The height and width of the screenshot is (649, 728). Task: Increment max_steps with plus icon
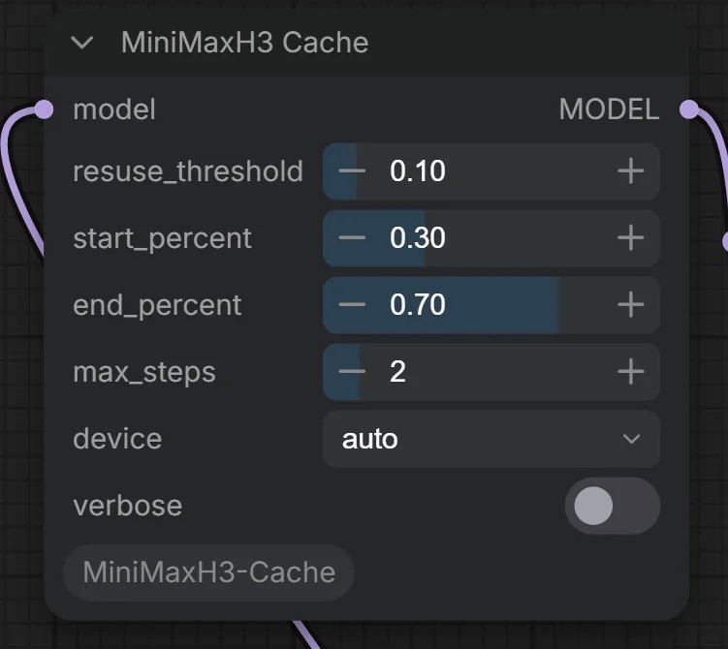click(630, 372)
